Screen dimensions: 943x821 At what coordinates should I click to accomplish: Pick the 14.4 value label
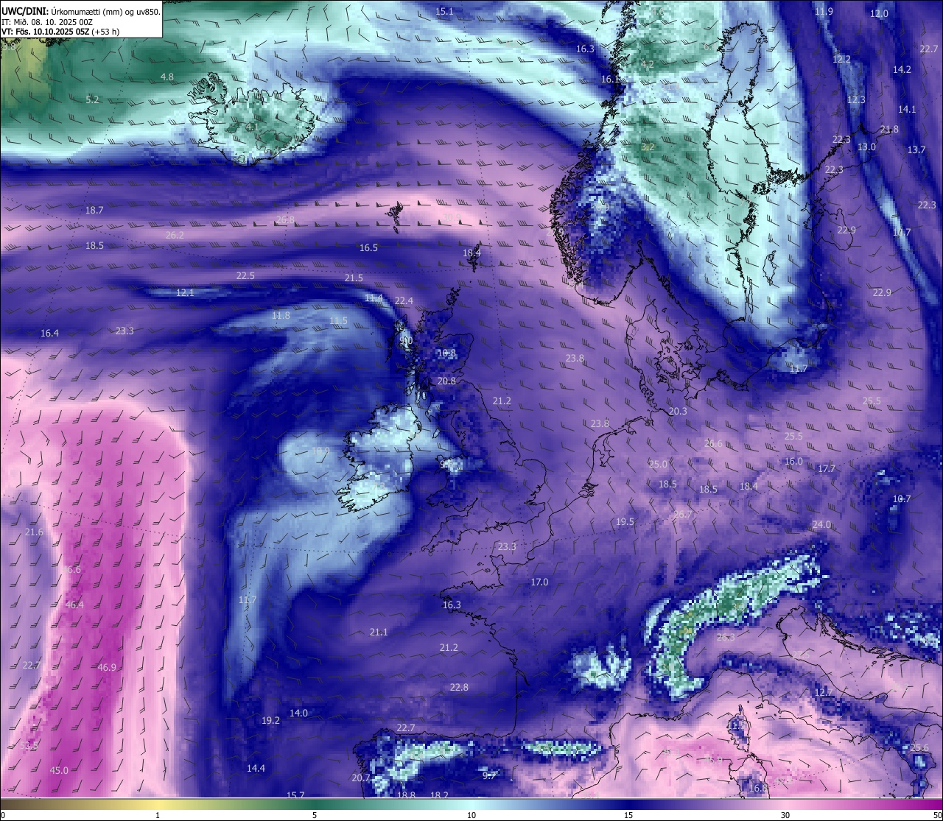pyautogui.click(x=256, y=768)
